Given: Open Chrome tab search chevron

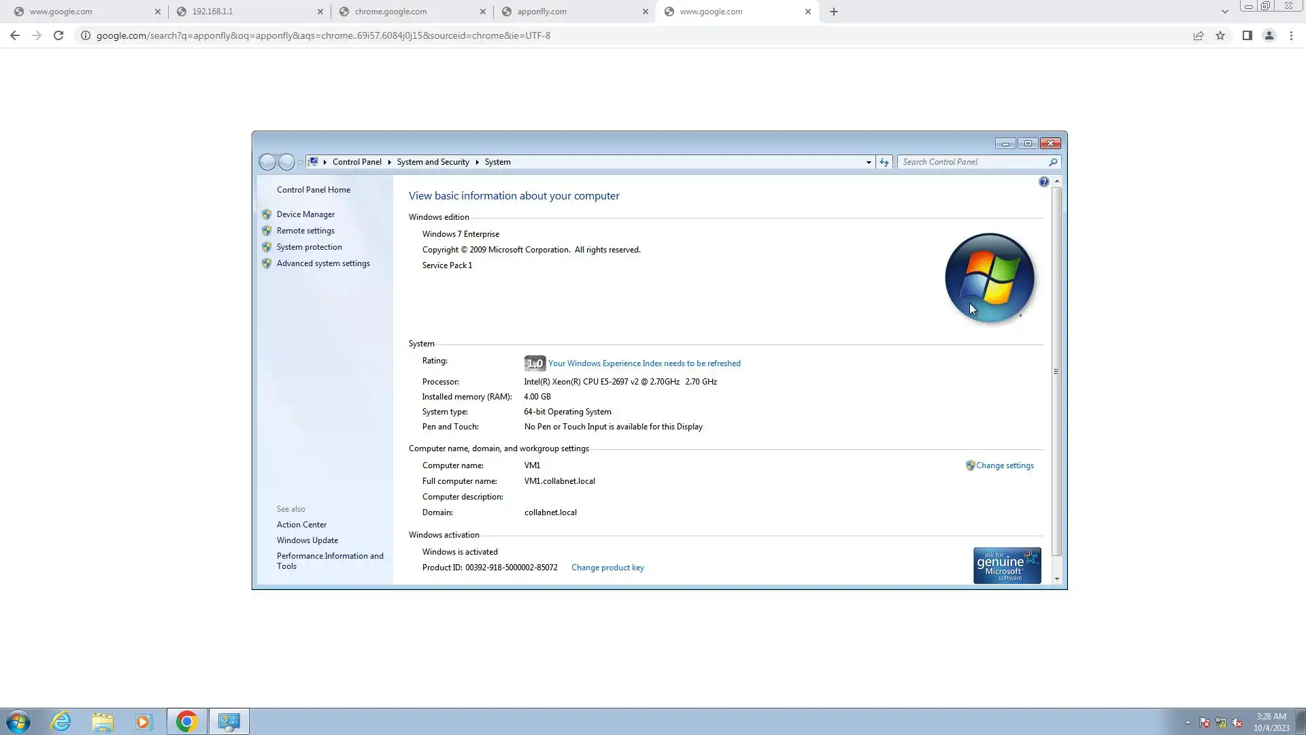Looking at the screenshot, I should point(1224,12).
